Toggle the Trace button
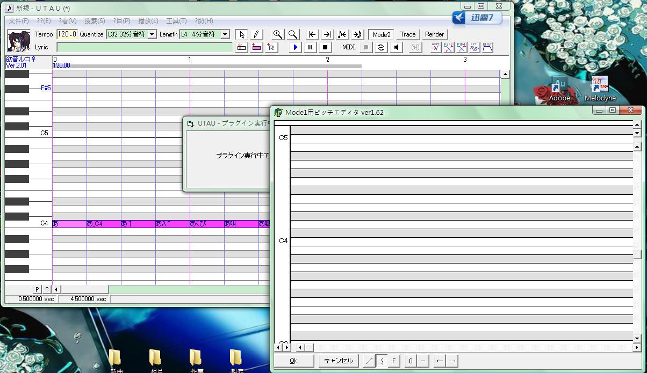The width and height of the screenshot is (647, 373). [408, 34]
